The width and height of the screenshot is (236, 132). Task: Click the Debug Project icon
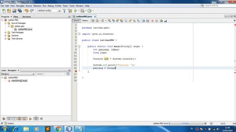(x=83, y=11)
